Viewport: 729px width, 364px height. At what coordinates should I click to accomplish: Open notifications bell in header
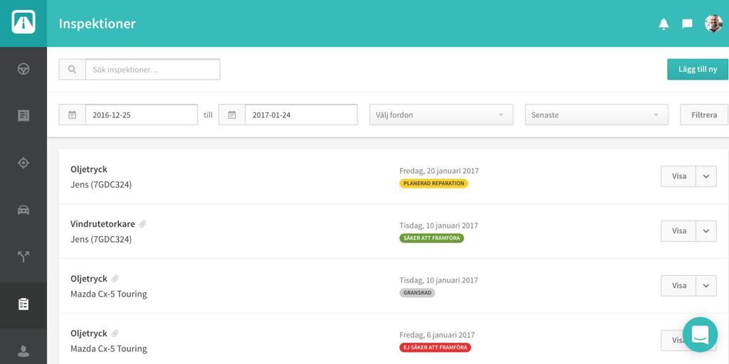tap(664, 23)
